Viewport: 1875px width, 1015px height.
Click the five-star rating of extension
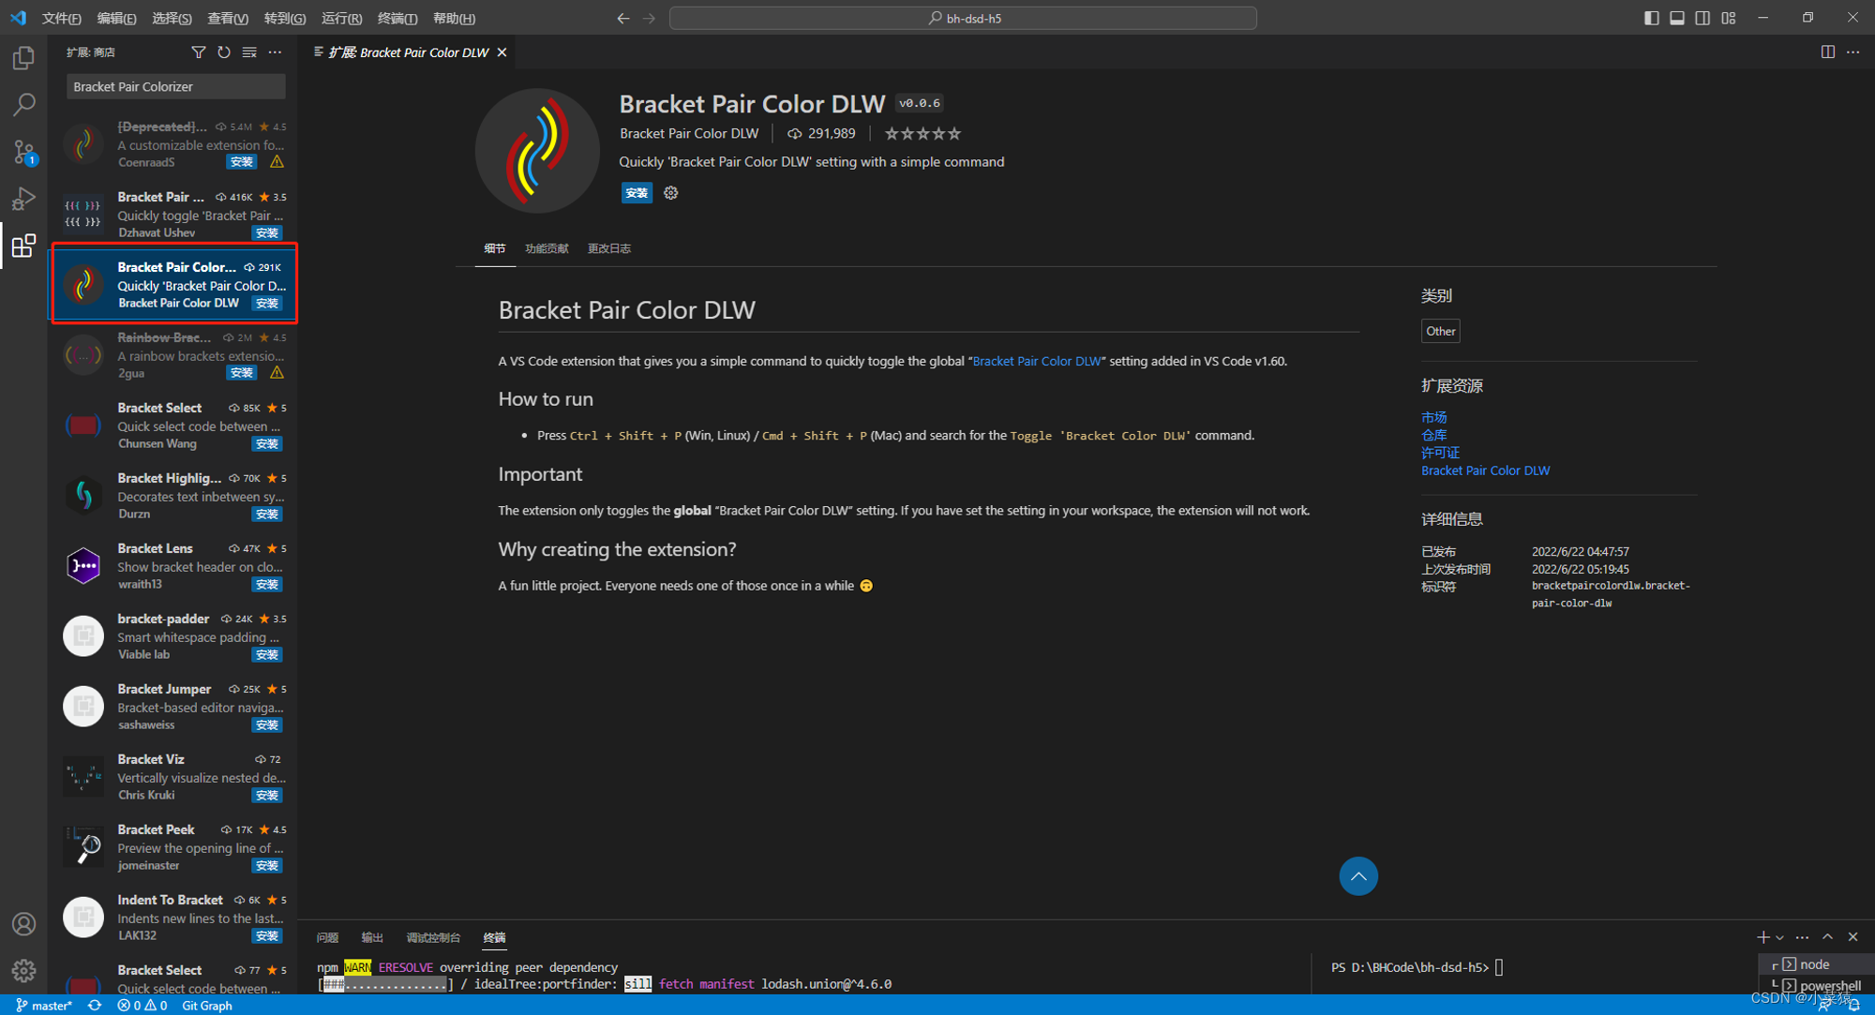click(922, 134)
